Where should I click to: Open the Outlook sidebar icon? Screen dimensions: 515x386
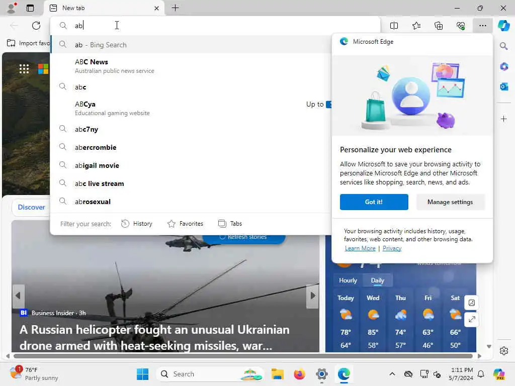[x=504, y=86]
